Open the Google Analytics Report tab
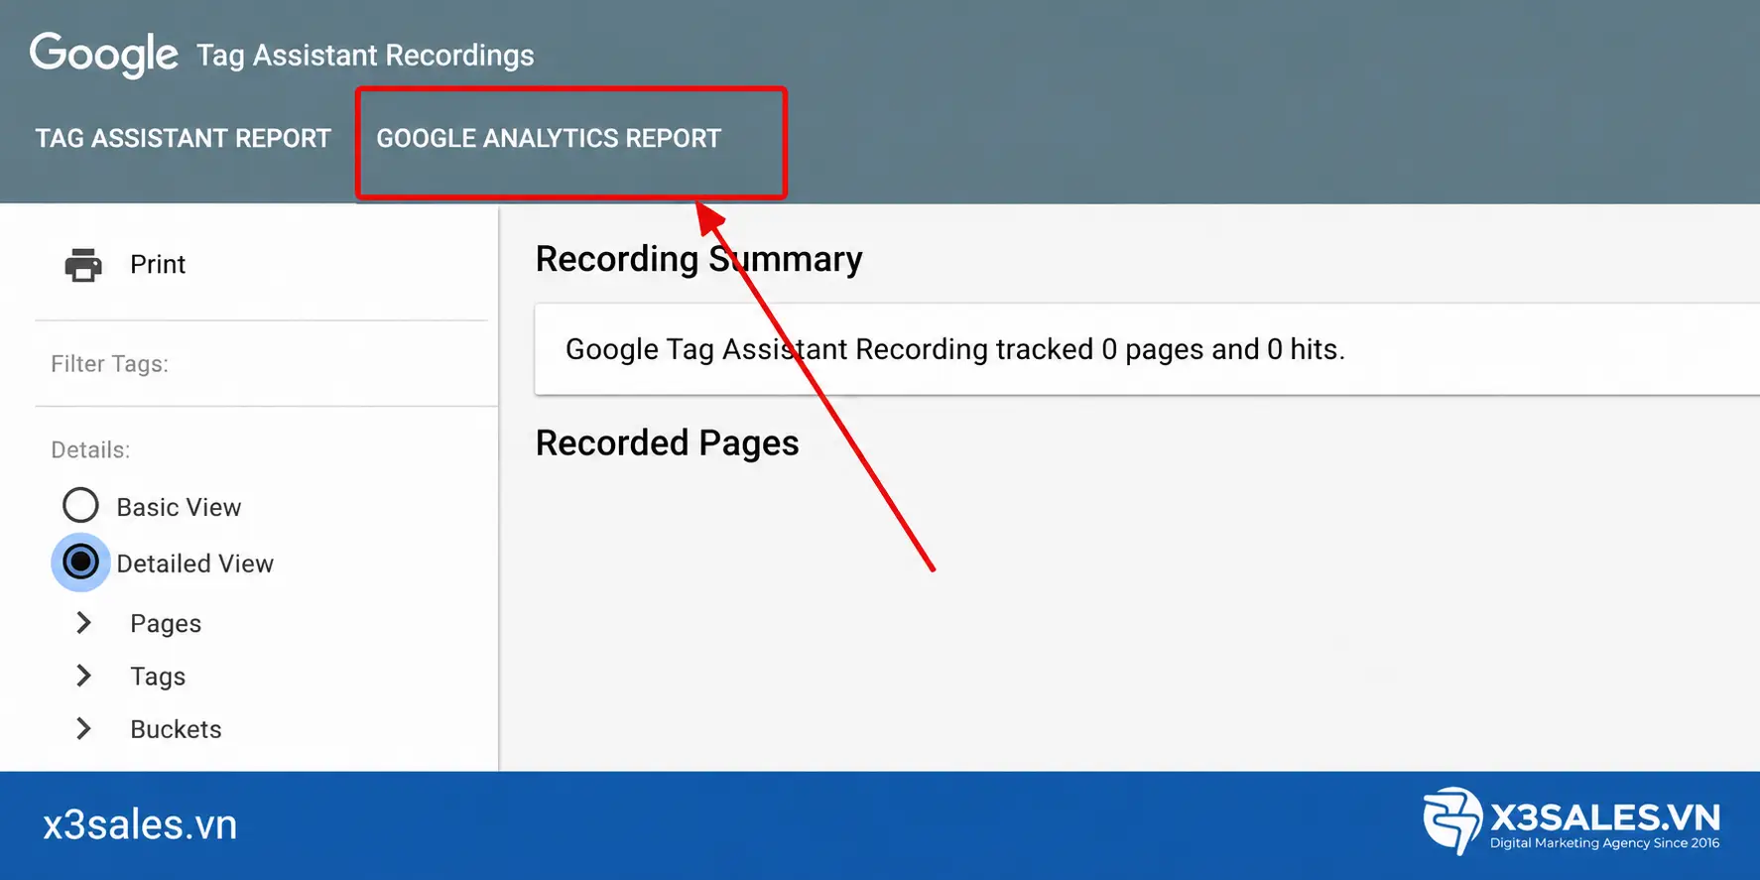The image size is (1760, 880). (549, 138)
